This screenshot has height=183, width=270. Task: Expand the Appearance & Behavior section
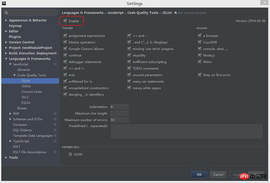[6, 20]
